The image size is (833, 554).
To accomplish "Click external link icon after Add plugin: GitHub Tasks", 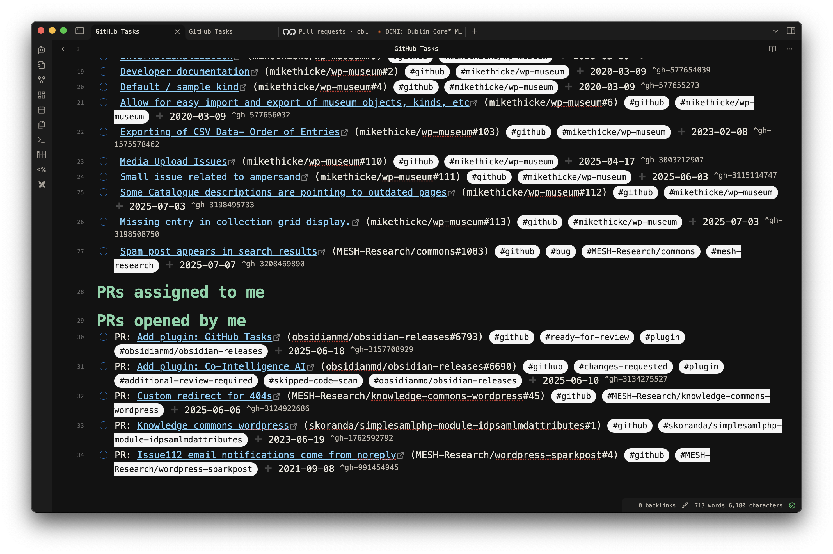I will point(277,338).
